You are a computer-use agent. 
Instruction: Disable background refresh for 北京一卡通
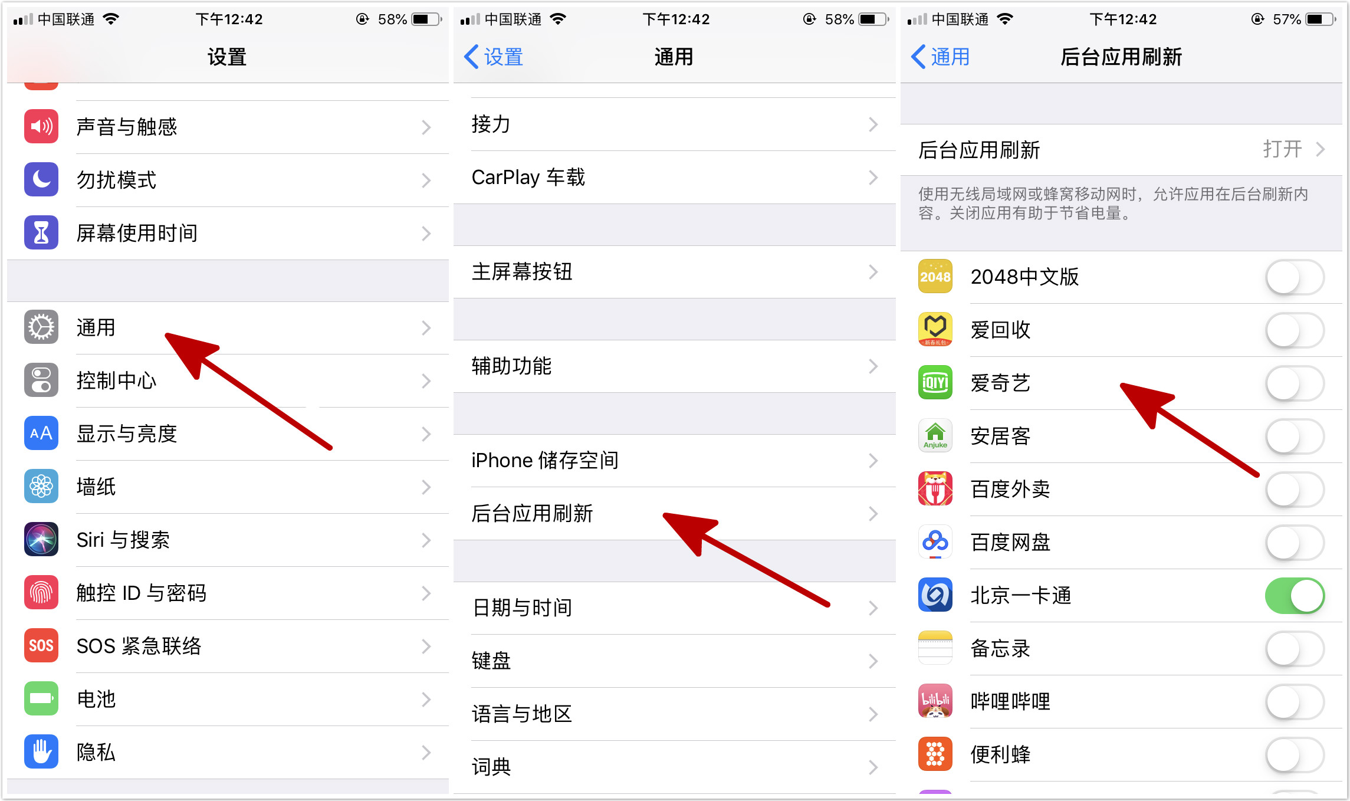pos(1295,596)
